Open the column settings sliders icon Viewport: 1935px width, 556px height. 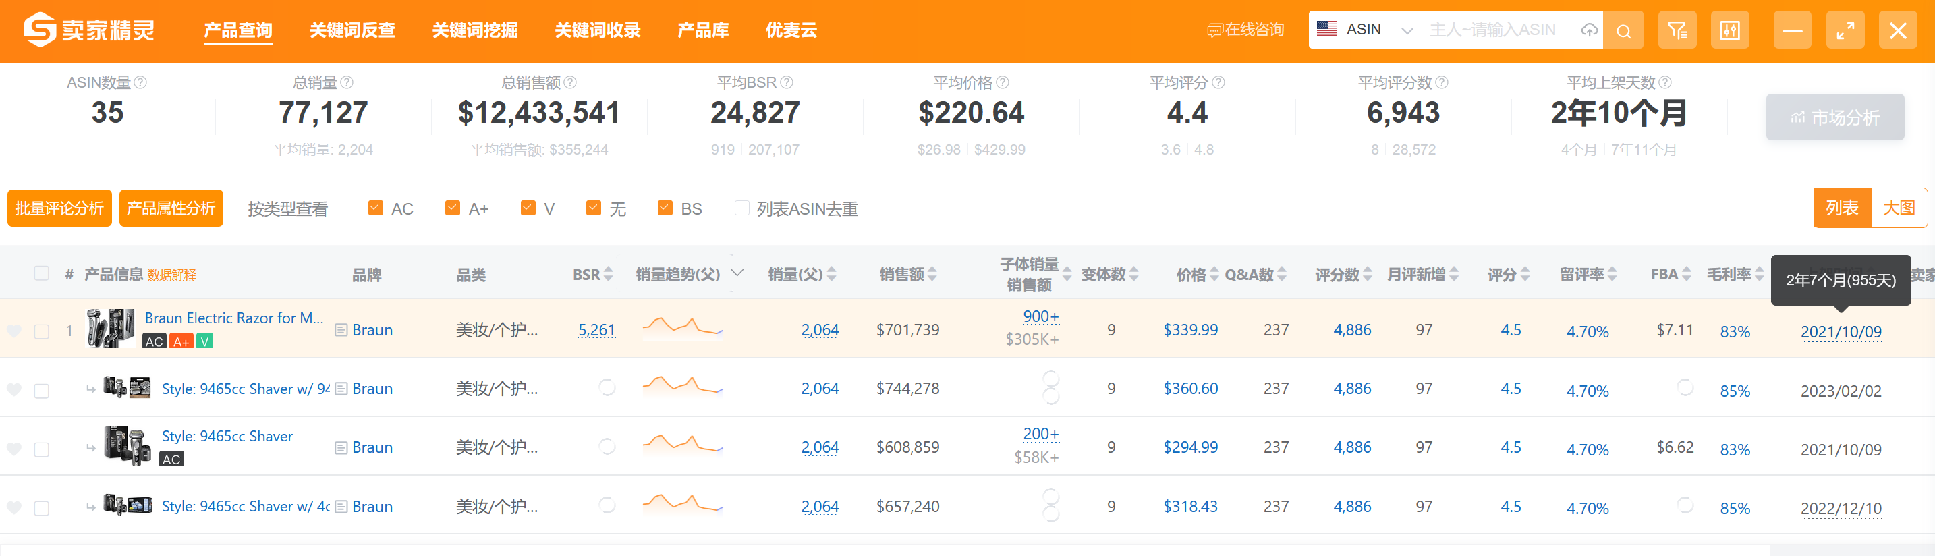(x=1730, y=31)
